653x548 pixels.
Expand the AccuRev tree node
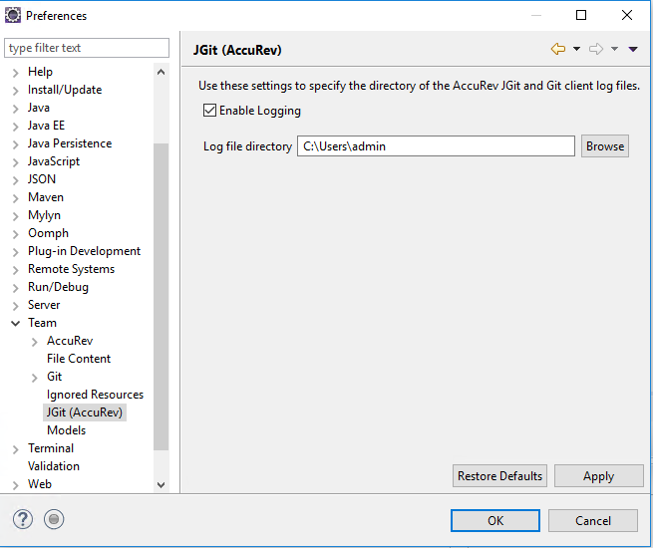[35, 341]
